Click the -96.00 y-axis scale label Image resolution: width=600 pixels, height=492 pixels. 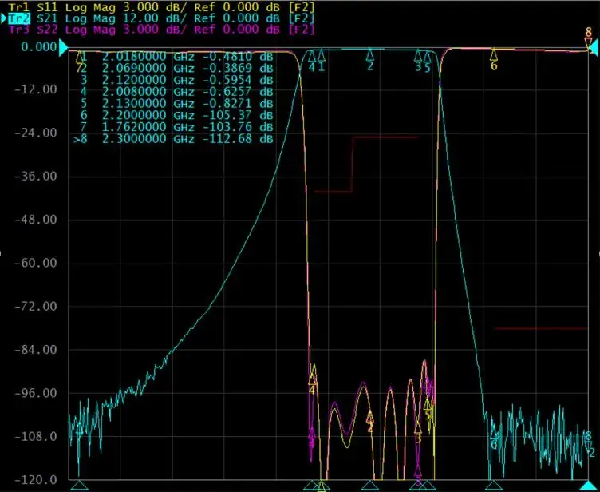tap(35, 393)
